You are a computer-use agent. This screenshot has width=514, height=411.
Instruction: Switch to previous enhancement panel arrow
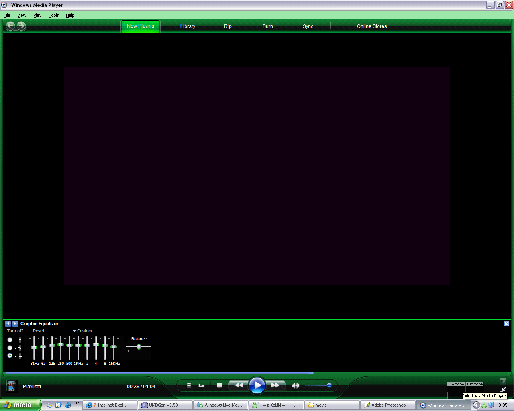8,324
